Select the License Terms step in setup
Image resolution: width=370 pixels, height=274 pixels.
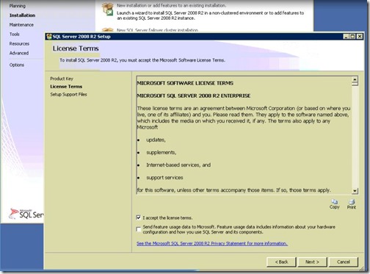66,87
